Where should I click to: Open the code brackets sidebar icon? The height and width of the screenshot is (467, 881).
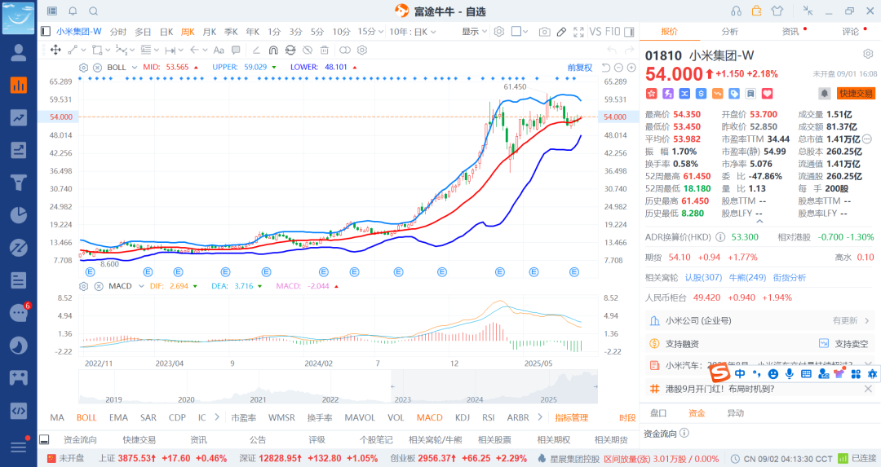[x=19, y=410]
